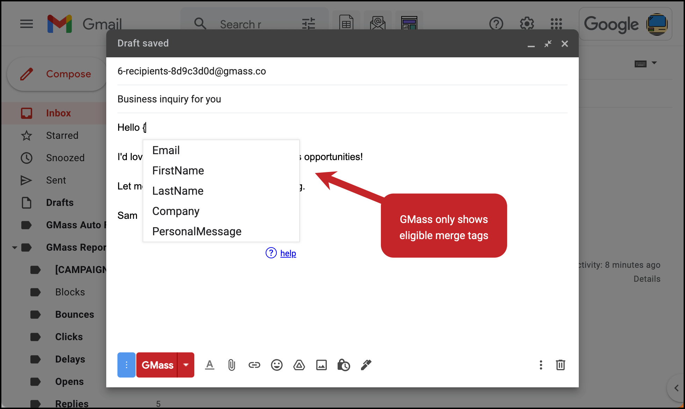The width and height of the screenshot is (685, 409).
Task: Discard the draft with the trash icon
Action: pos(561,365)
